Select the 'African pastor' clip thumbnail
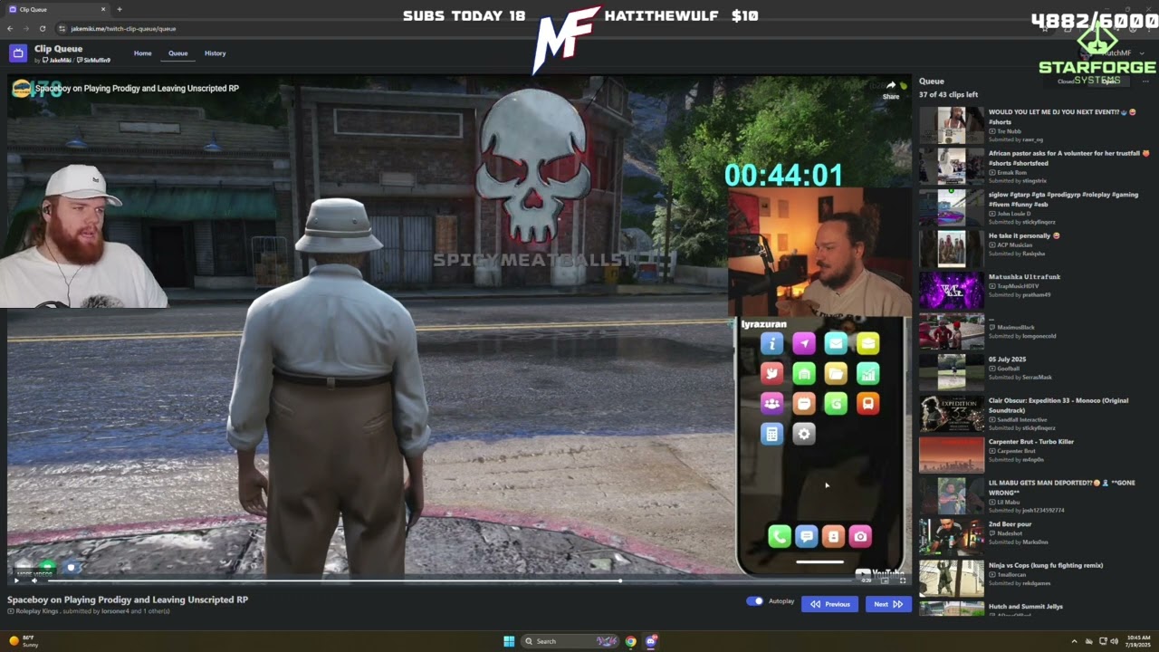The image size is (1159, 652). (x=952, y=166)
